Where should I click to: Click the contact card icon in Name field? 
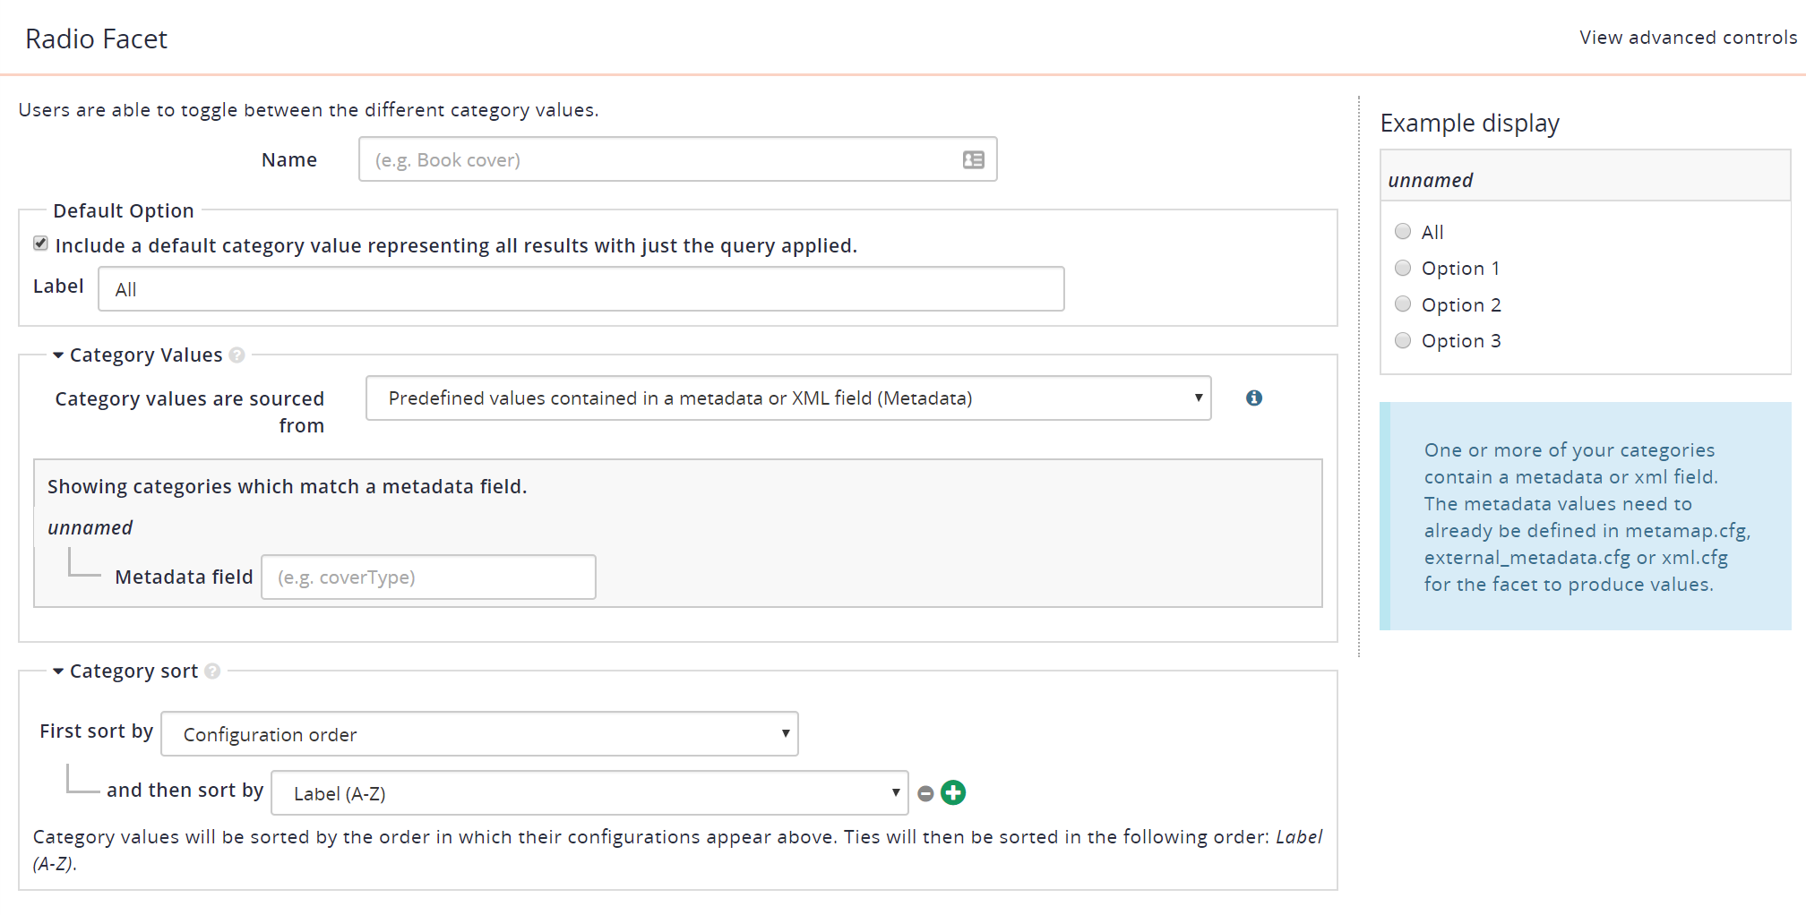tap(973, 159)
